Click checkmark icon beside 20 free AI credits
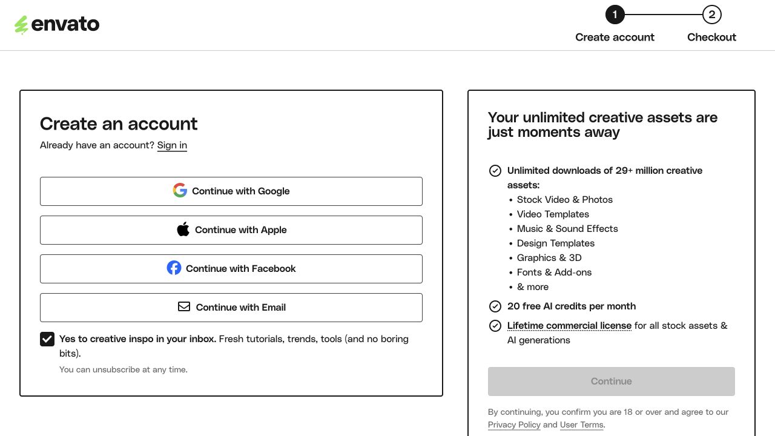Image resolution: width=775 pixels, height=436 pixels. click(495, 306)
